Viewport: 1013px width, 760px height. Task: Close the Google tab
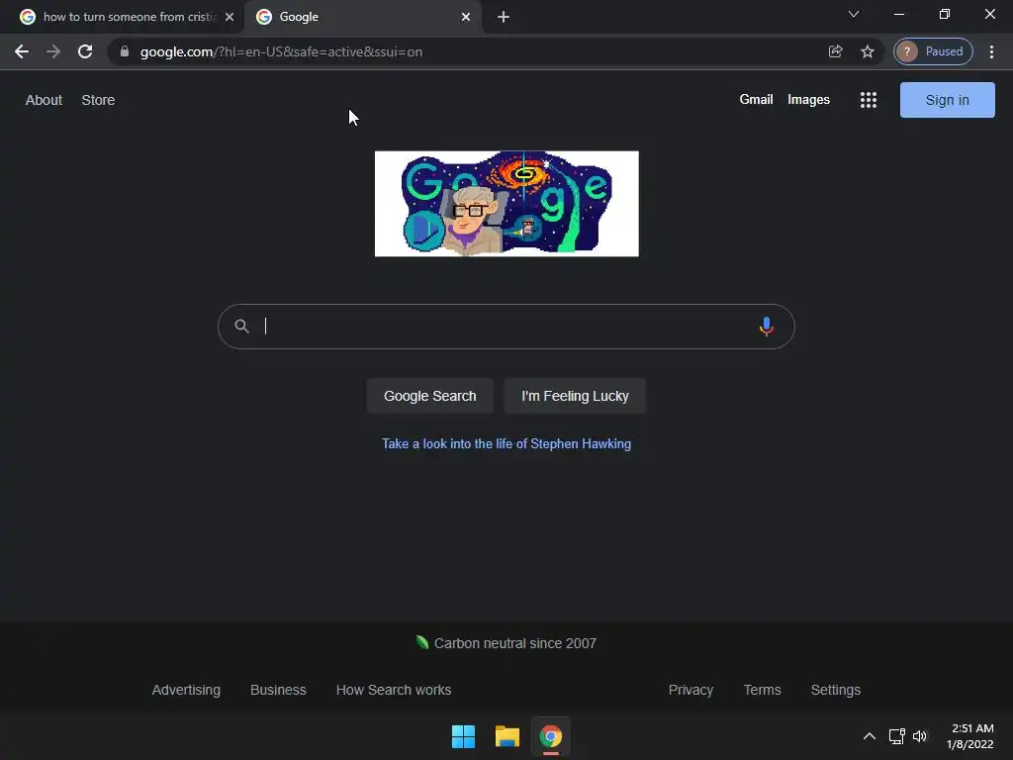click(466, 17)
